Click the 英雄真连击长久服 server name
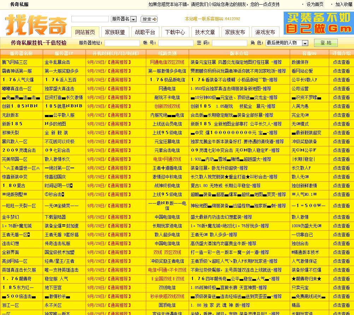The image size is (354, 315). tap(19, 270)
